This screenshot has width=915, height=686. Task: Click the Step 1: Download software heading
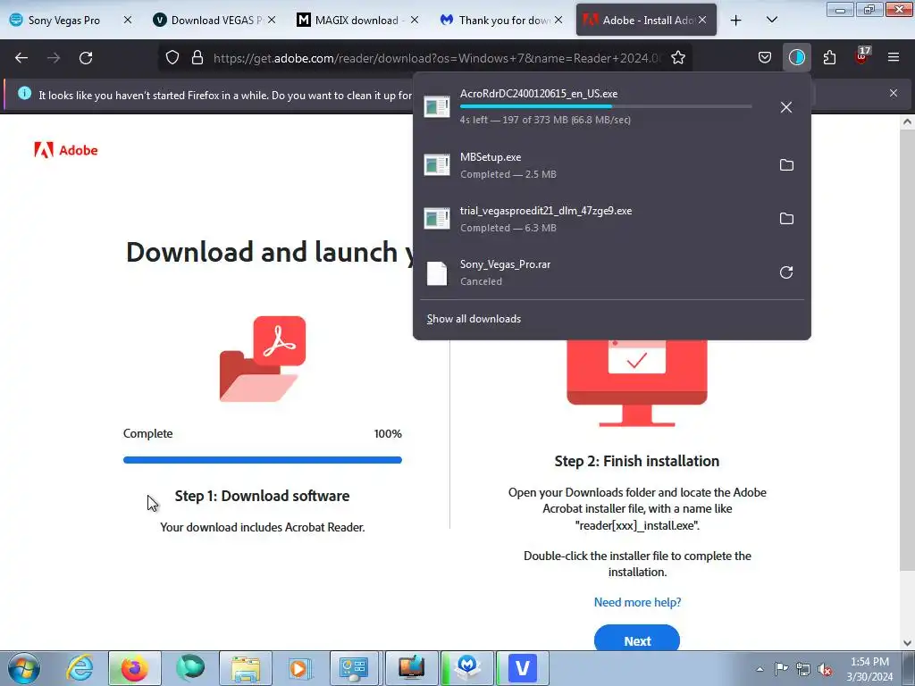point(263,496)
